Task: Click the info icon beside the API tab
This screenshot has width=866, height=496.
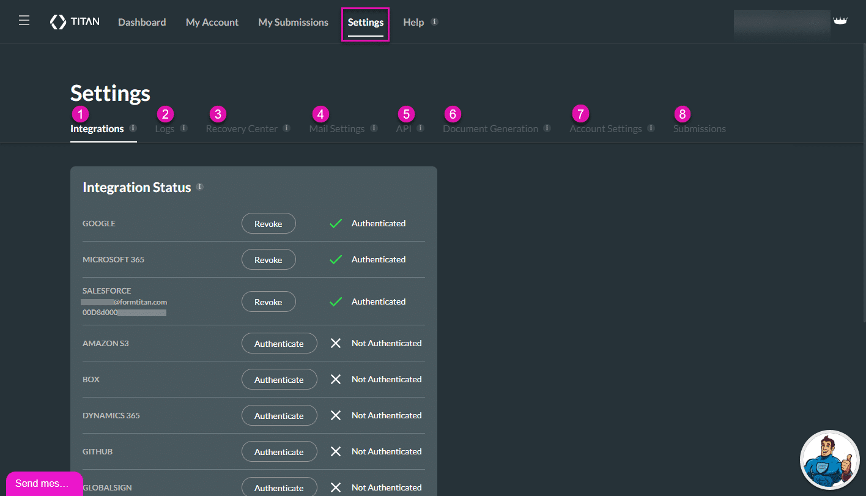Action: [420, 128]
